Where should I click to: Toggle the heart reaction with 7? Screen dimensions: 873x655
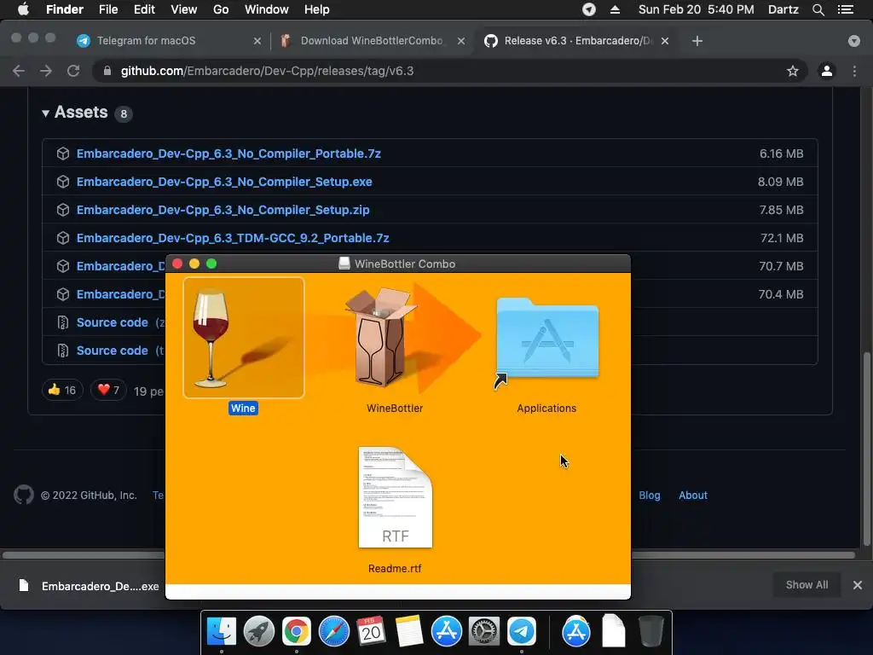pyautogui.click(x=108, y=390)
